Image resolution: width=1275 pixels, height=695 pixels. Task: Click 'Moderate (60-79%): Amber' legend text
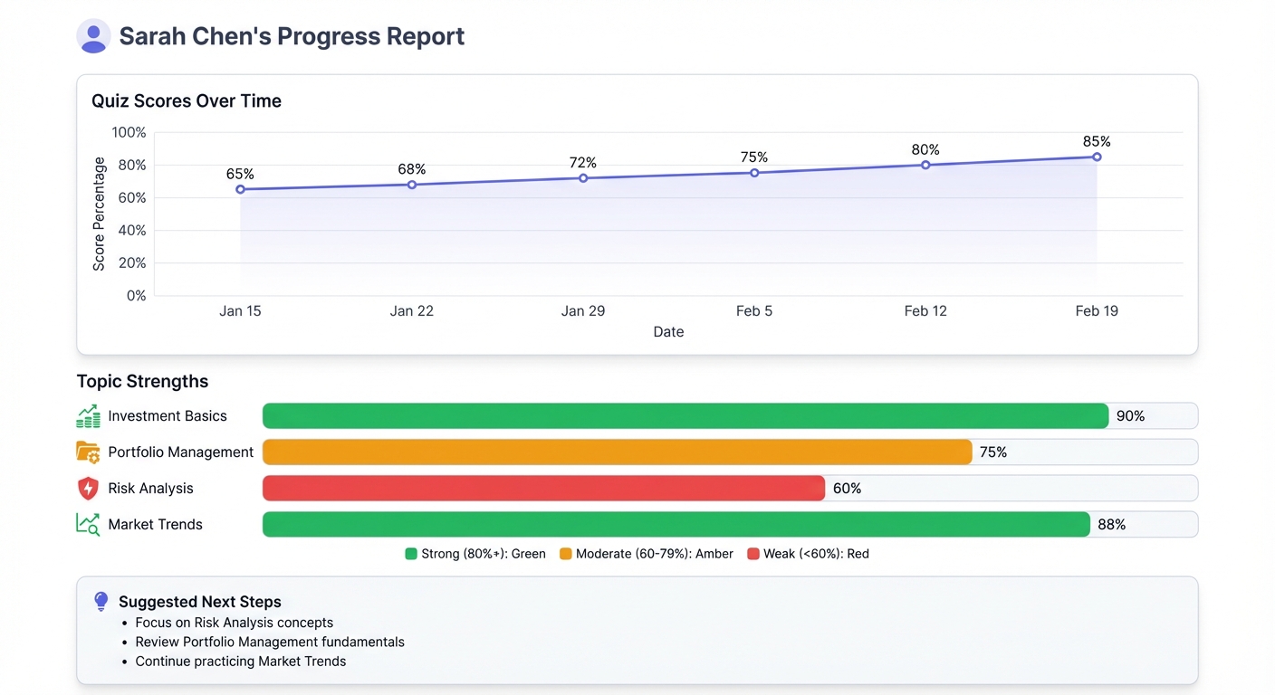click(655, 554)
